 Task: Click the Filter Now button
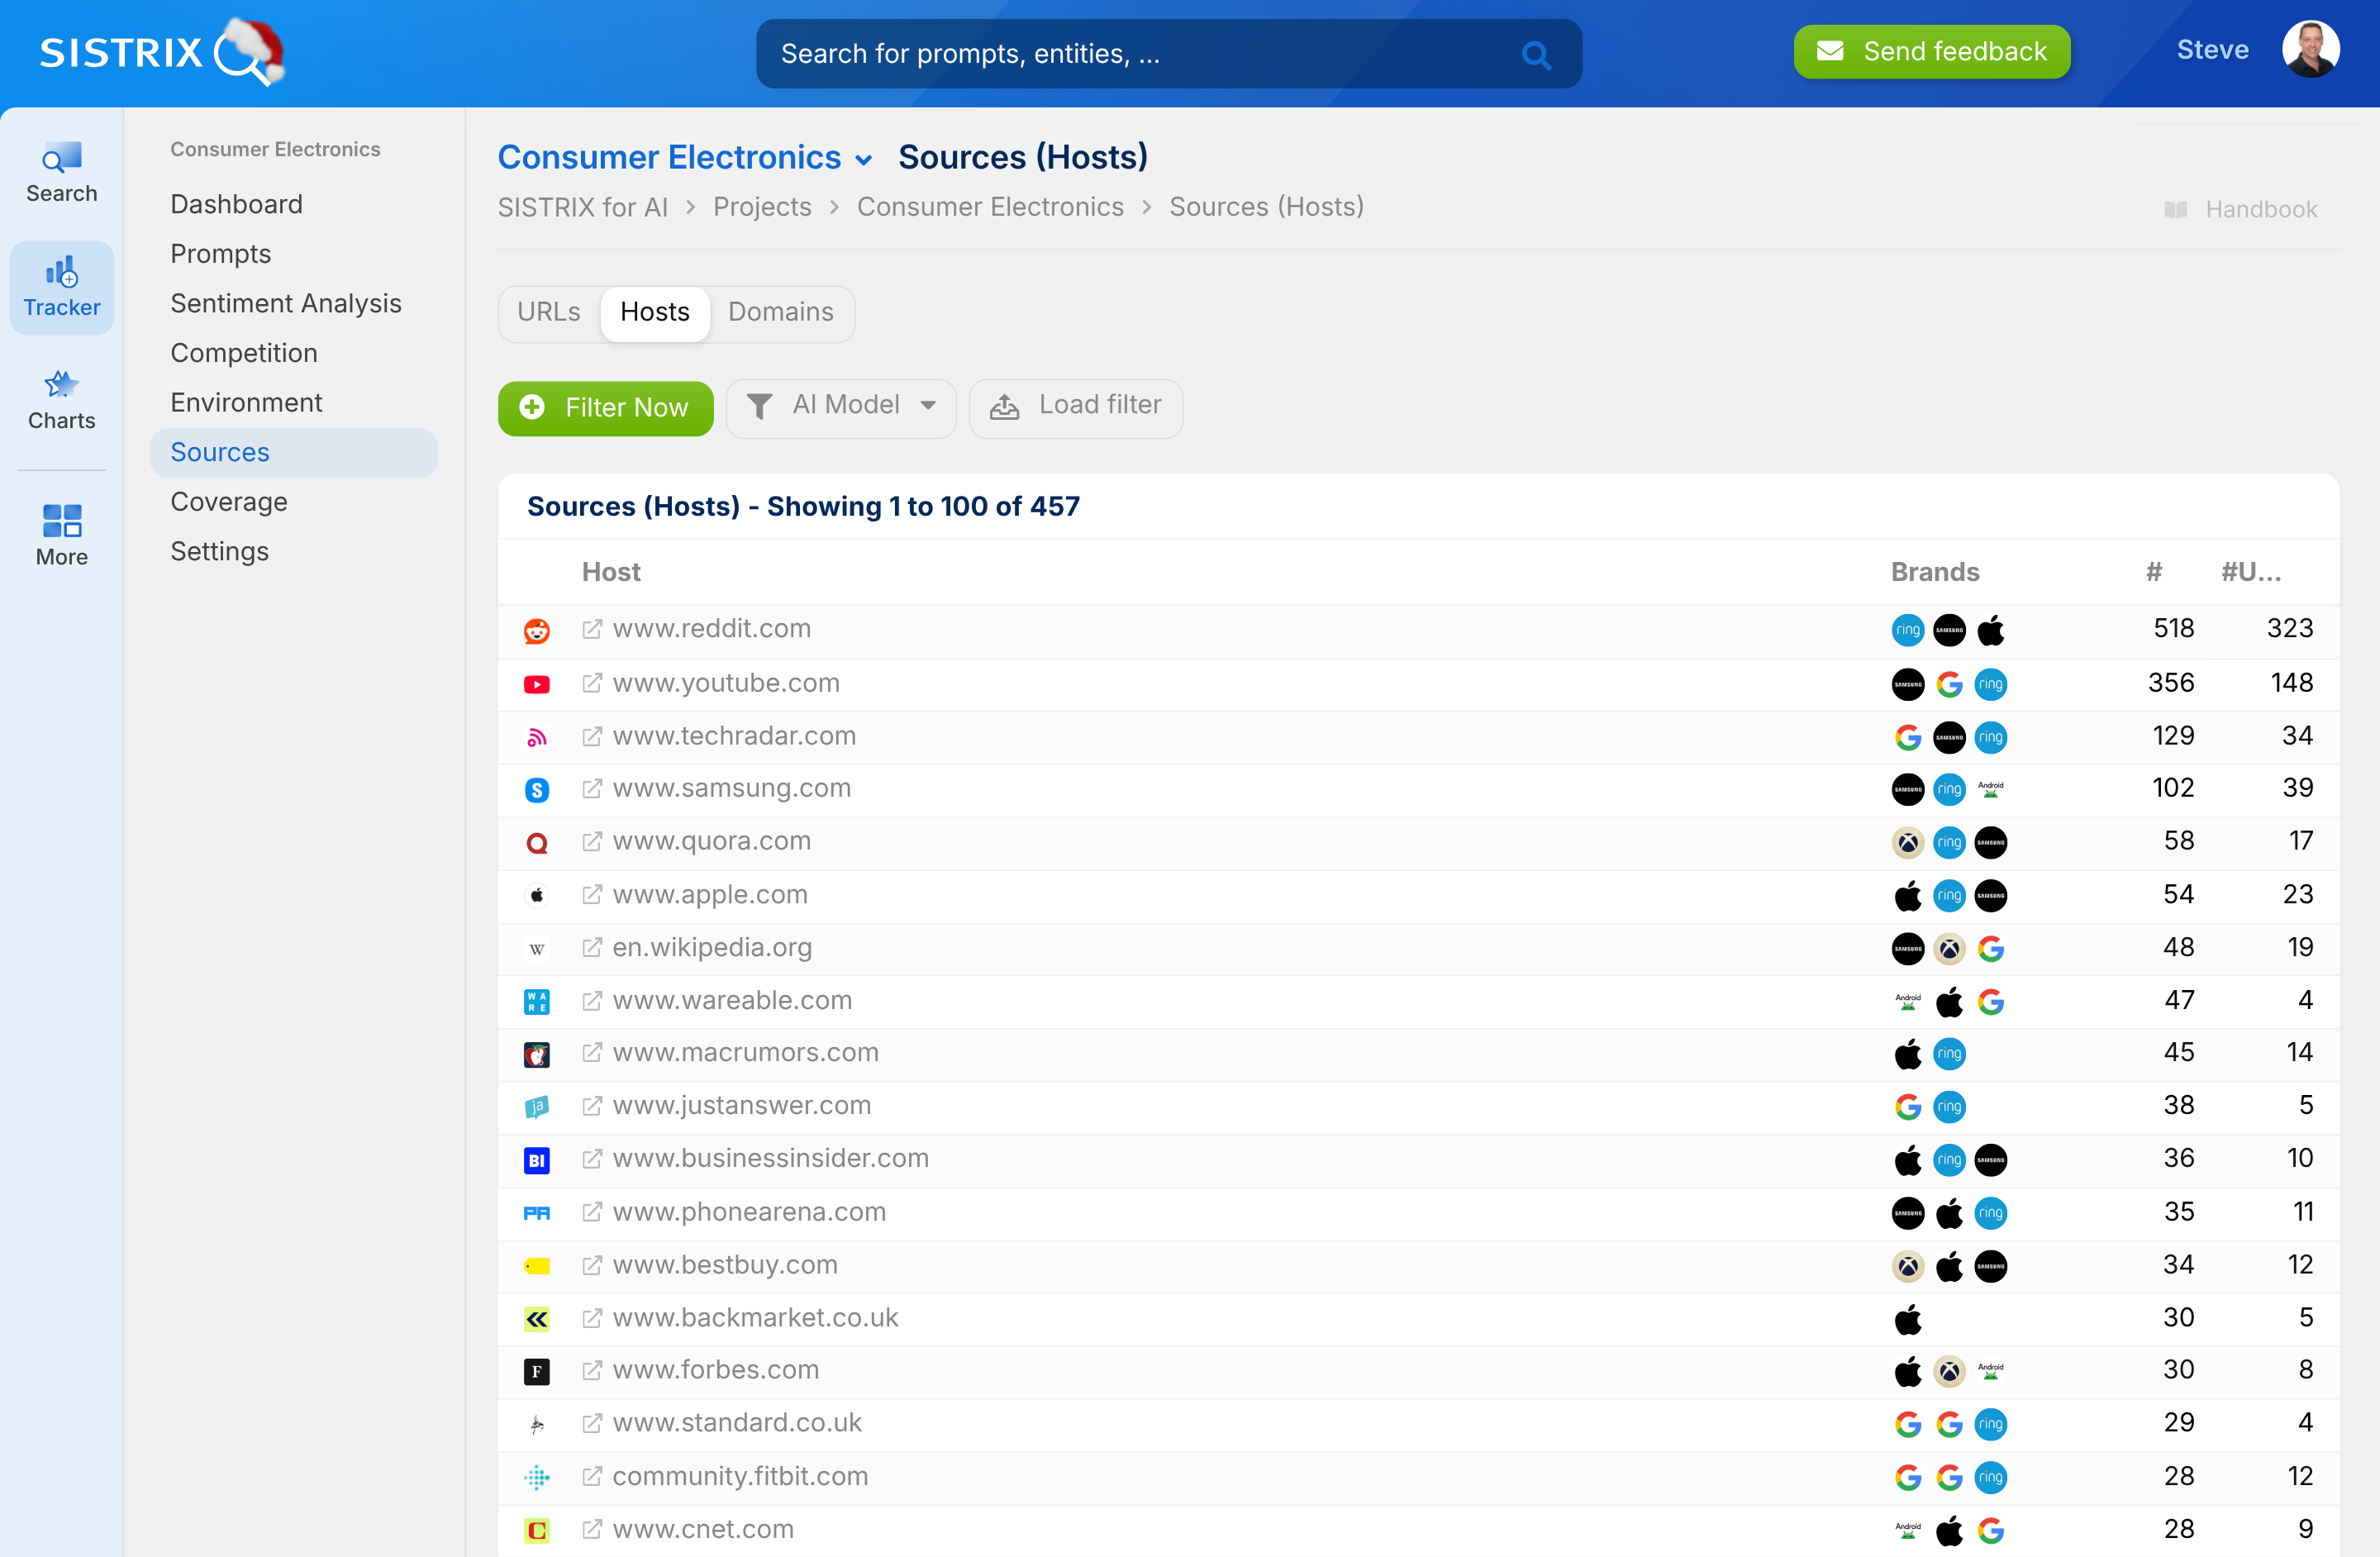coord(605,408)
